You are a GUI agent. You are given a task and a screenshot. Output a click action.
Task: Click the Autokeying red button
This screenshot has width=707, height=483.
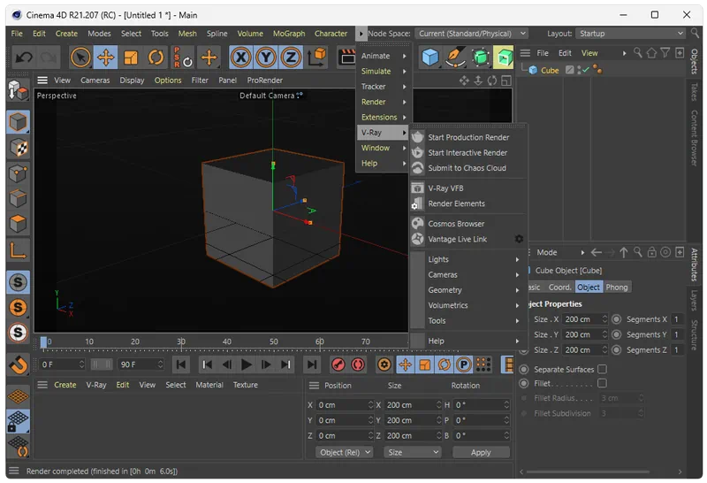[358, 364]
